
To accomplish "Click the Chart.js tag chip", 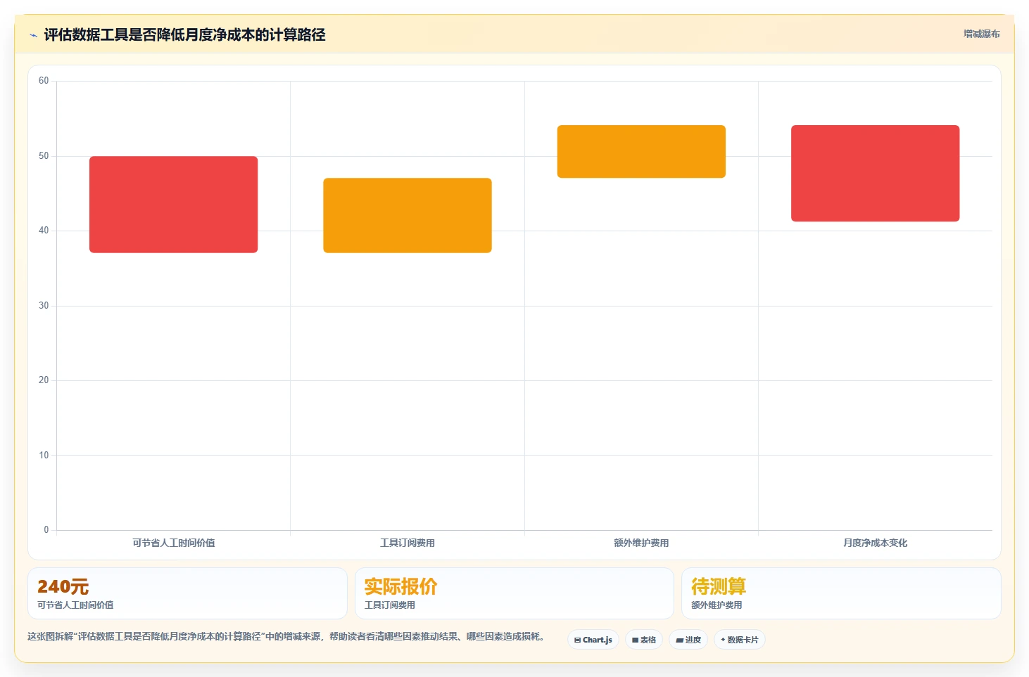I will click(593, 640).
